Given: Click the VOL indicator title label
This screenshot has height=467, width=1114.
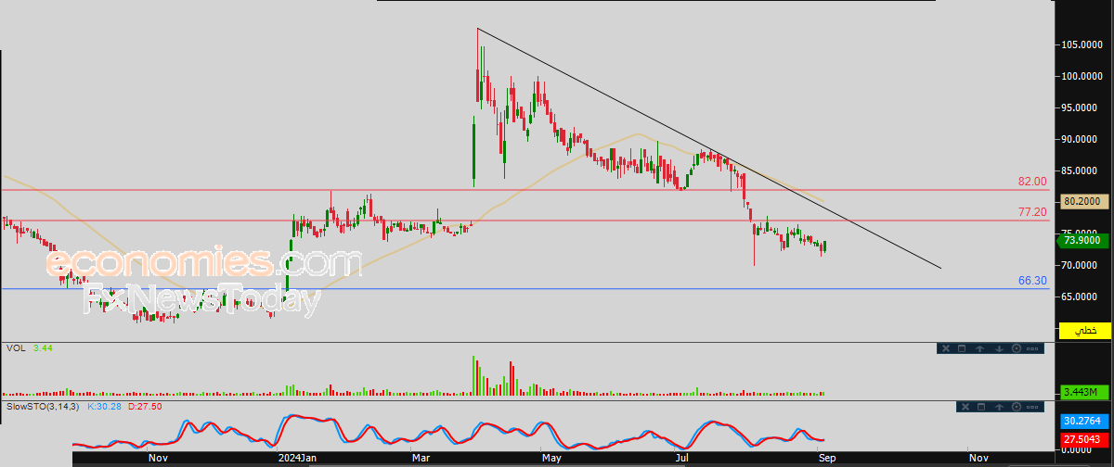Looking at the screenshot, I should coord(16,348).
